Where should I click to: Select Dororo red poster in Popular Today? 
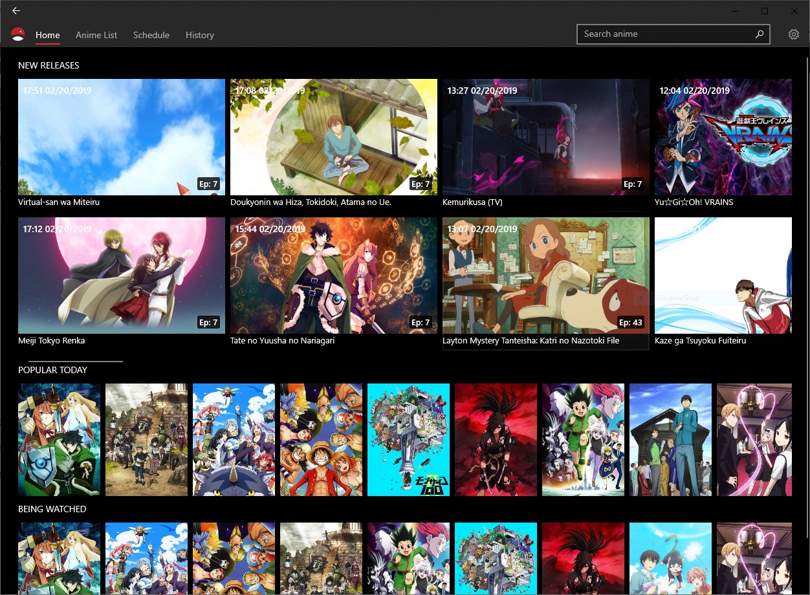click(x=496, y=440)
